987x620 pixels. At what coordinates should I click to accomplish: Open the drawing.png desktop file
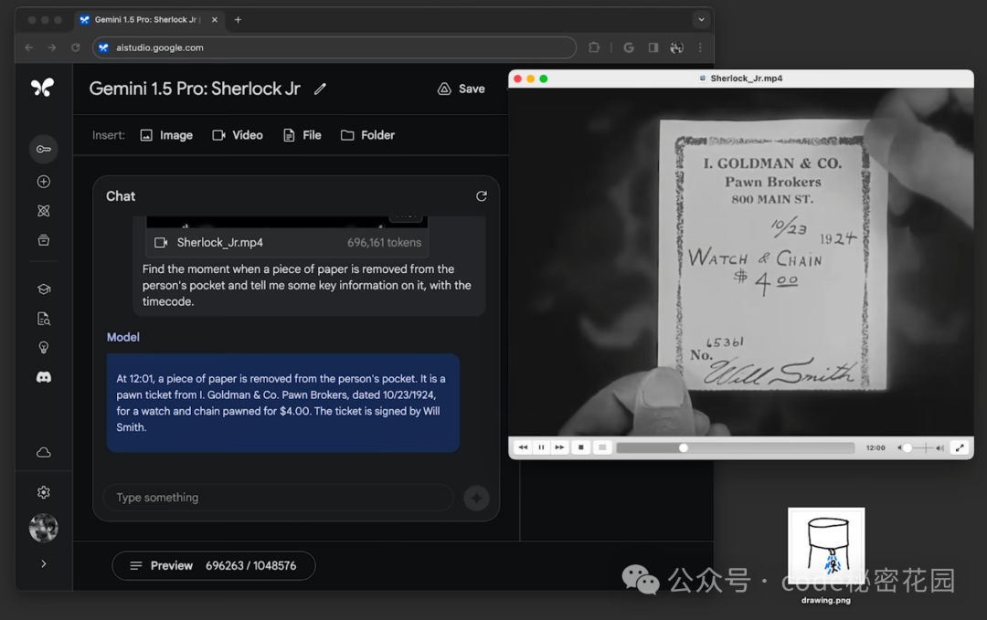tap(826, 556)
